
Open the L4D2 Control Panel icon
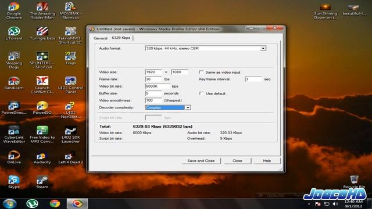tap(70, 85)
